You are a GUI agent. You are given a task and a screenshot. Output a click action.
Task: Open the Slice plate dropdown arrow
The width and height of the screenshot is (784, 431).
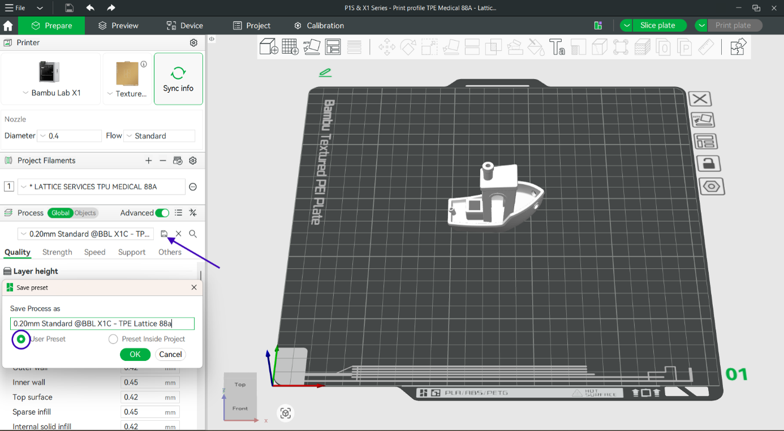[627, 25]
